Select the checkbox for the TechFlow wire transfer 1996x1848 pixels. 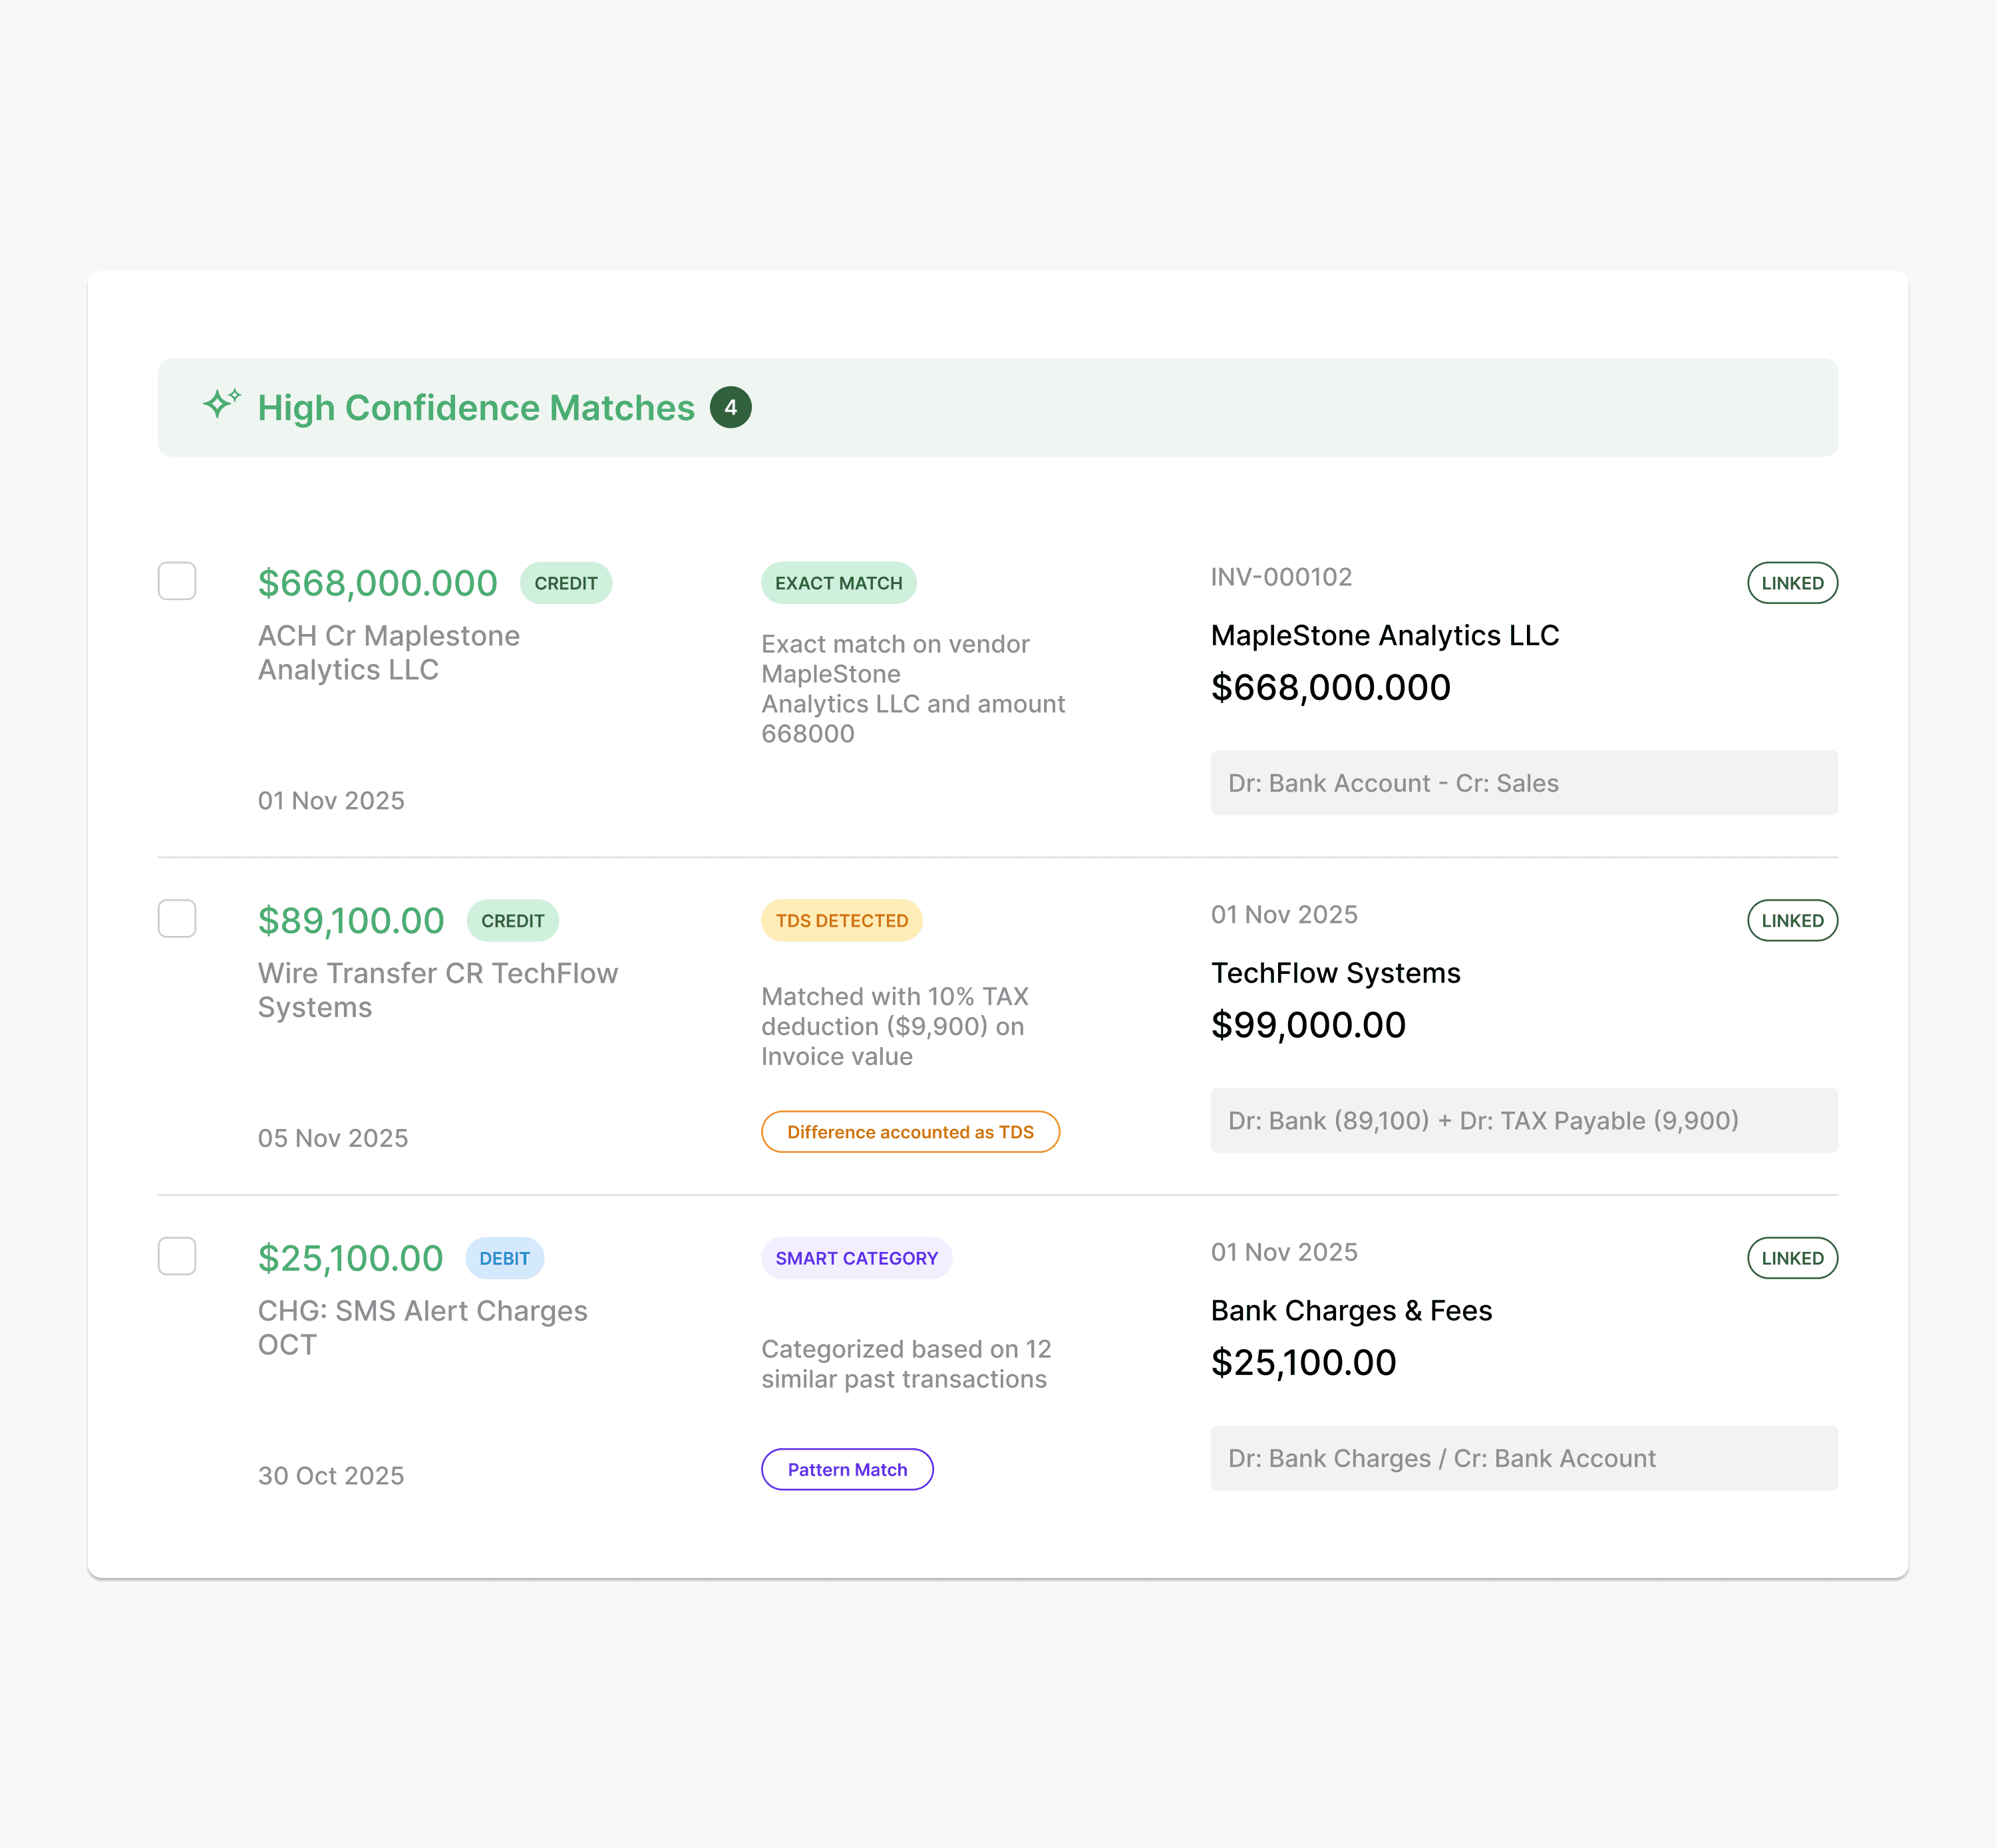(x=177, y=919)
